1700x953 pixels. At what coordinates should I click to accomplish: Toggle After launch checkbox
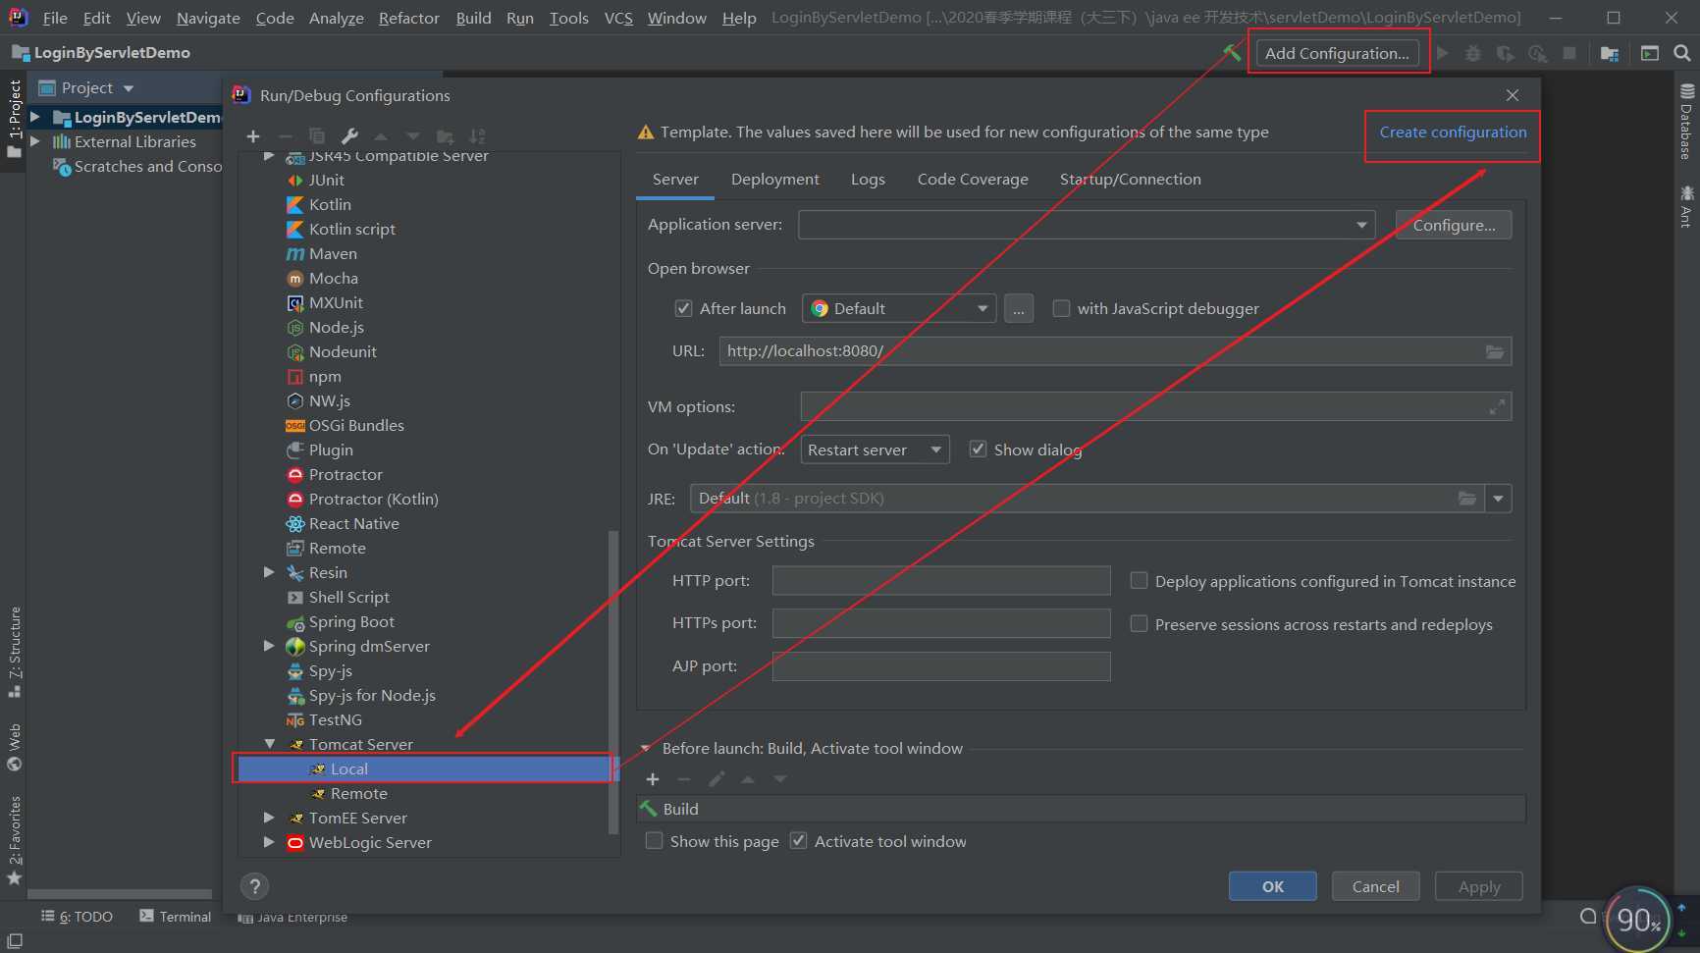click(683, 308)
